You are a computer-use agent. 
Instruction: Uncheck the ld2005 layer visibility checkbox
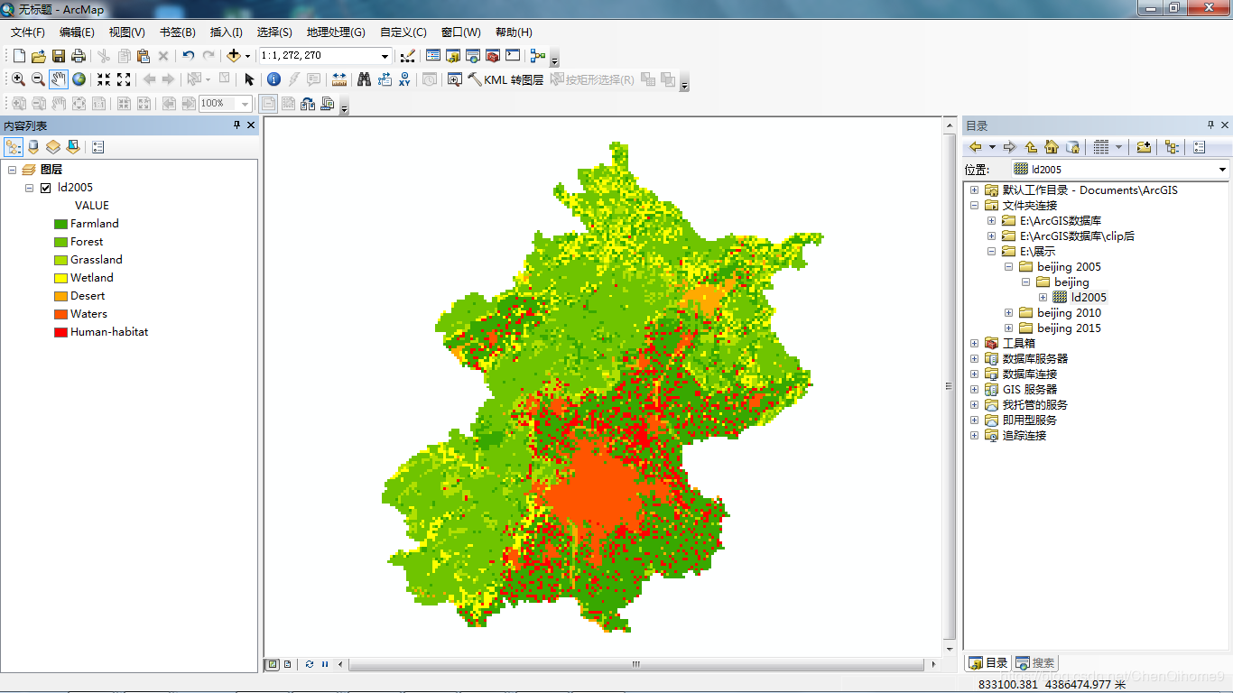[x=45, y=188]
